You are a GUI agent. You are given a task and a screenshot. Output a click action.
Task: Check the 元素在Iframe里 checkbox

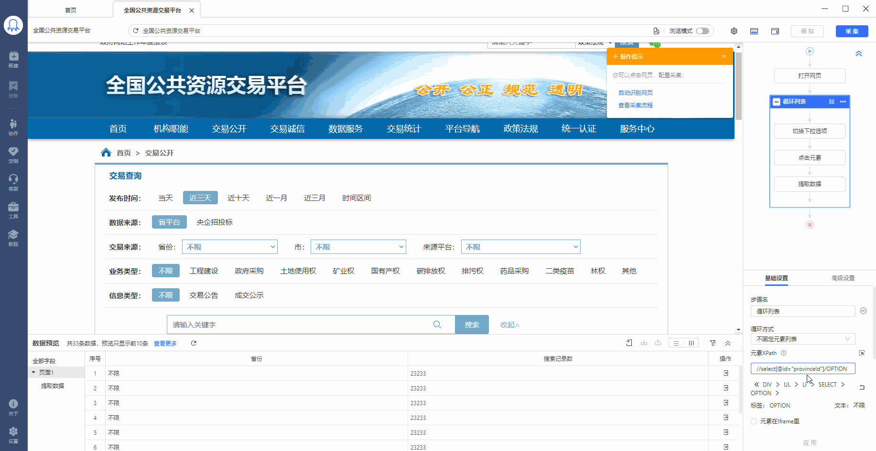[x=754, y=421]
